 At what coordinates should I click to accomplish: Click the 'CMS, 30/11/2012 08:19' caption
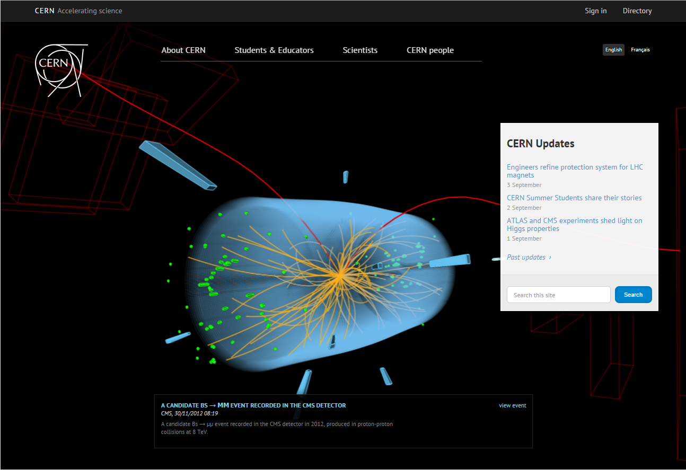(x=190, y=413)
